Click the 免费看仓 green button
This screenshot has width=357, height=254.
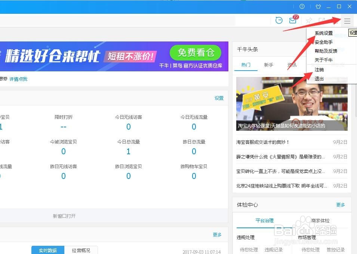point(196,53)
